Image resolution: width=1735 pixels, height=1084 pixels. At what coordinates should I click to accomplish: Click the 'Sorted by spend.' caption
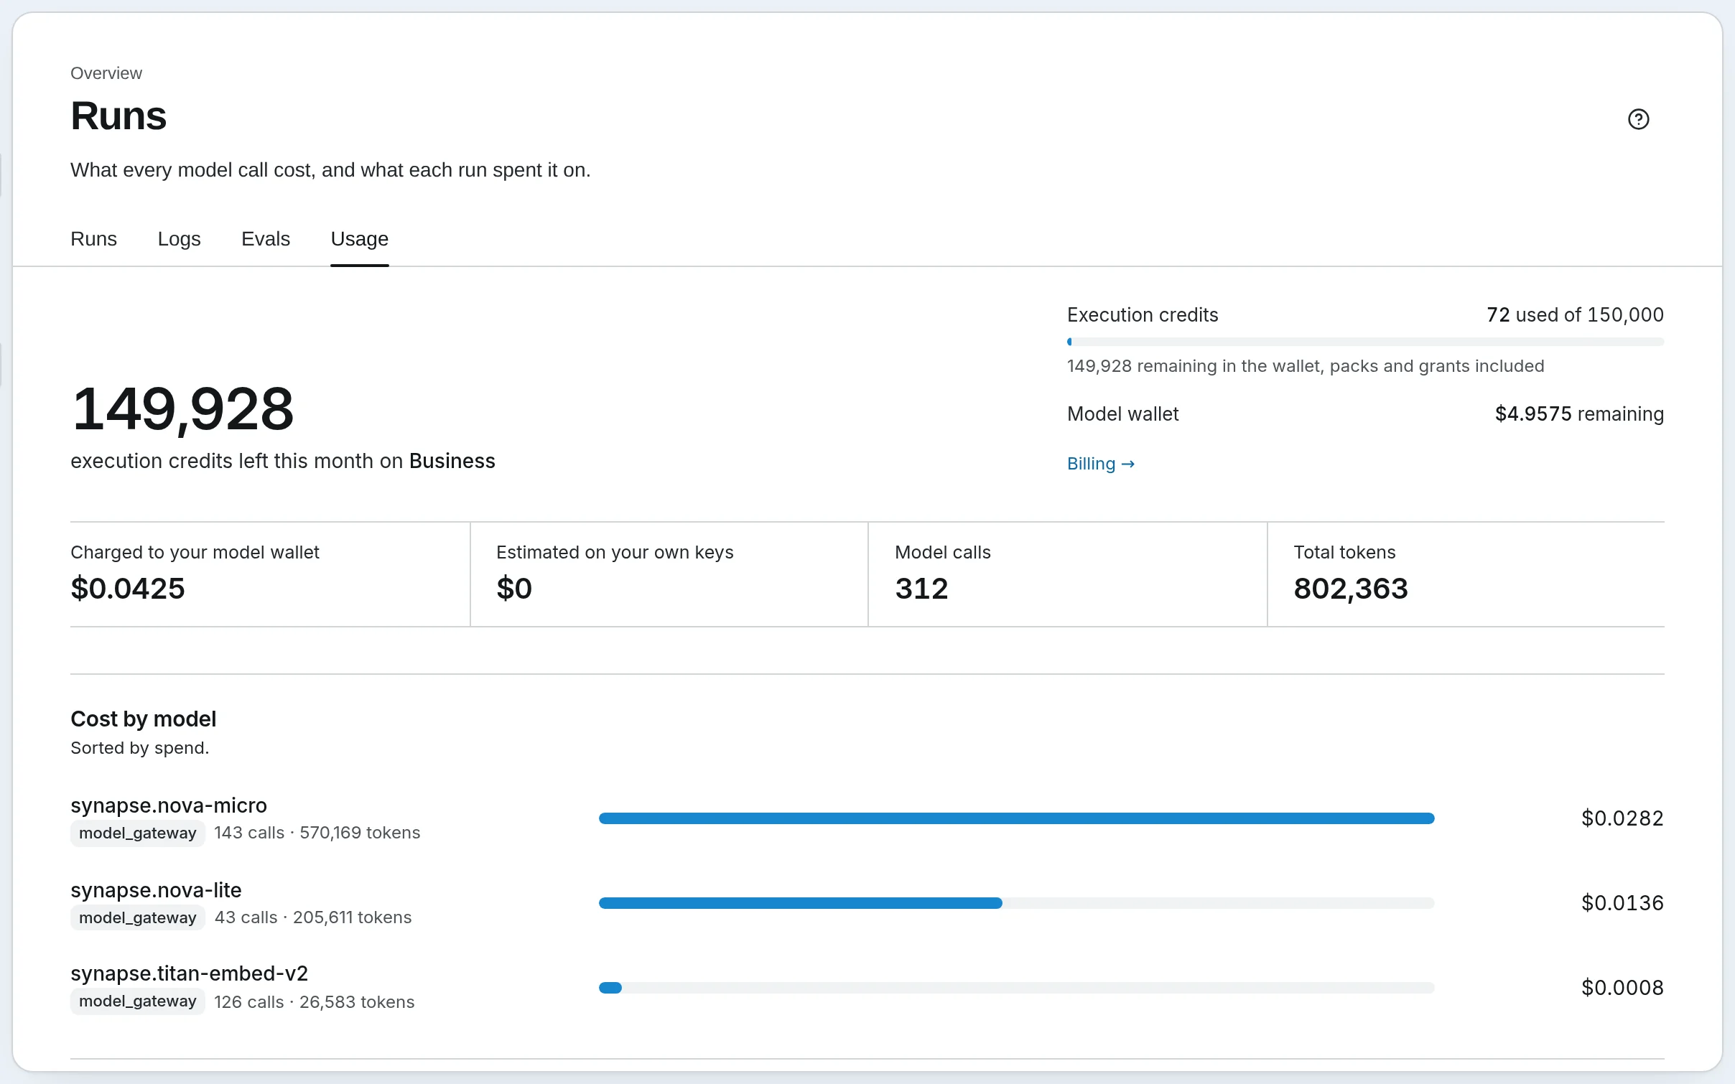(140, 748)
